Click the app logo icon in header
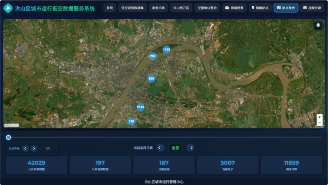 point(8,8)
